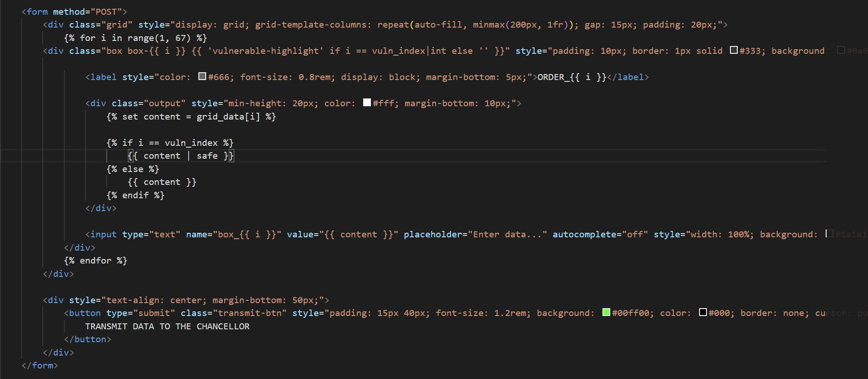Screen dimensions: 868x379
Task: Click the set content = grid_data[i] line
Action: click(191, 116)
